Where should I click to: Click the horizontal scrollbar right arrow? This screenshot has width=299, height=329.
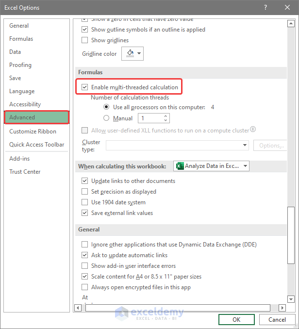click(x=282, y=308)
